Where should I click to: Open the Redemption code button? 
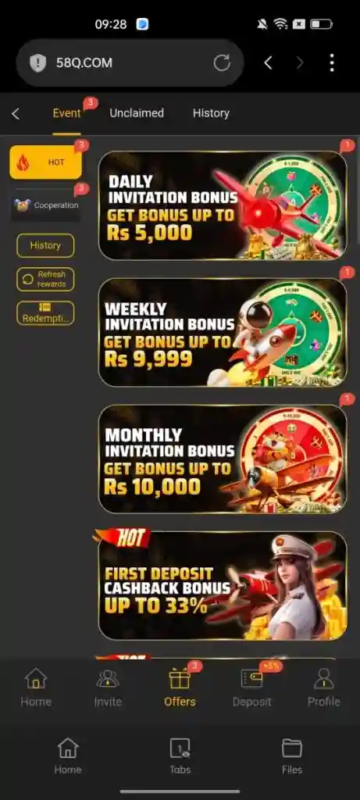pos(45,312)
